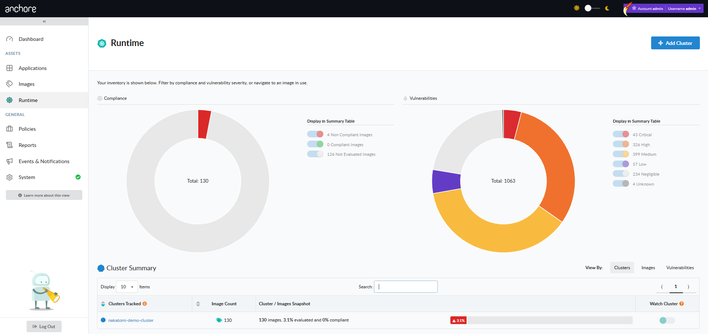Screen dimensions: 708x334
Task: Click the System gear icon
Action: (x=10, y=177)
